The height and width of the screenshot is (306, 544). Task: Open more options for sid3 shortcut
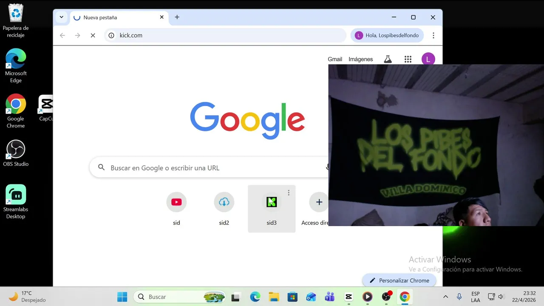point(289,193)
